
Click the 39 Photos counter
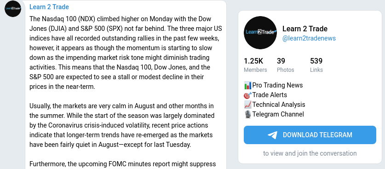point(285,65)
